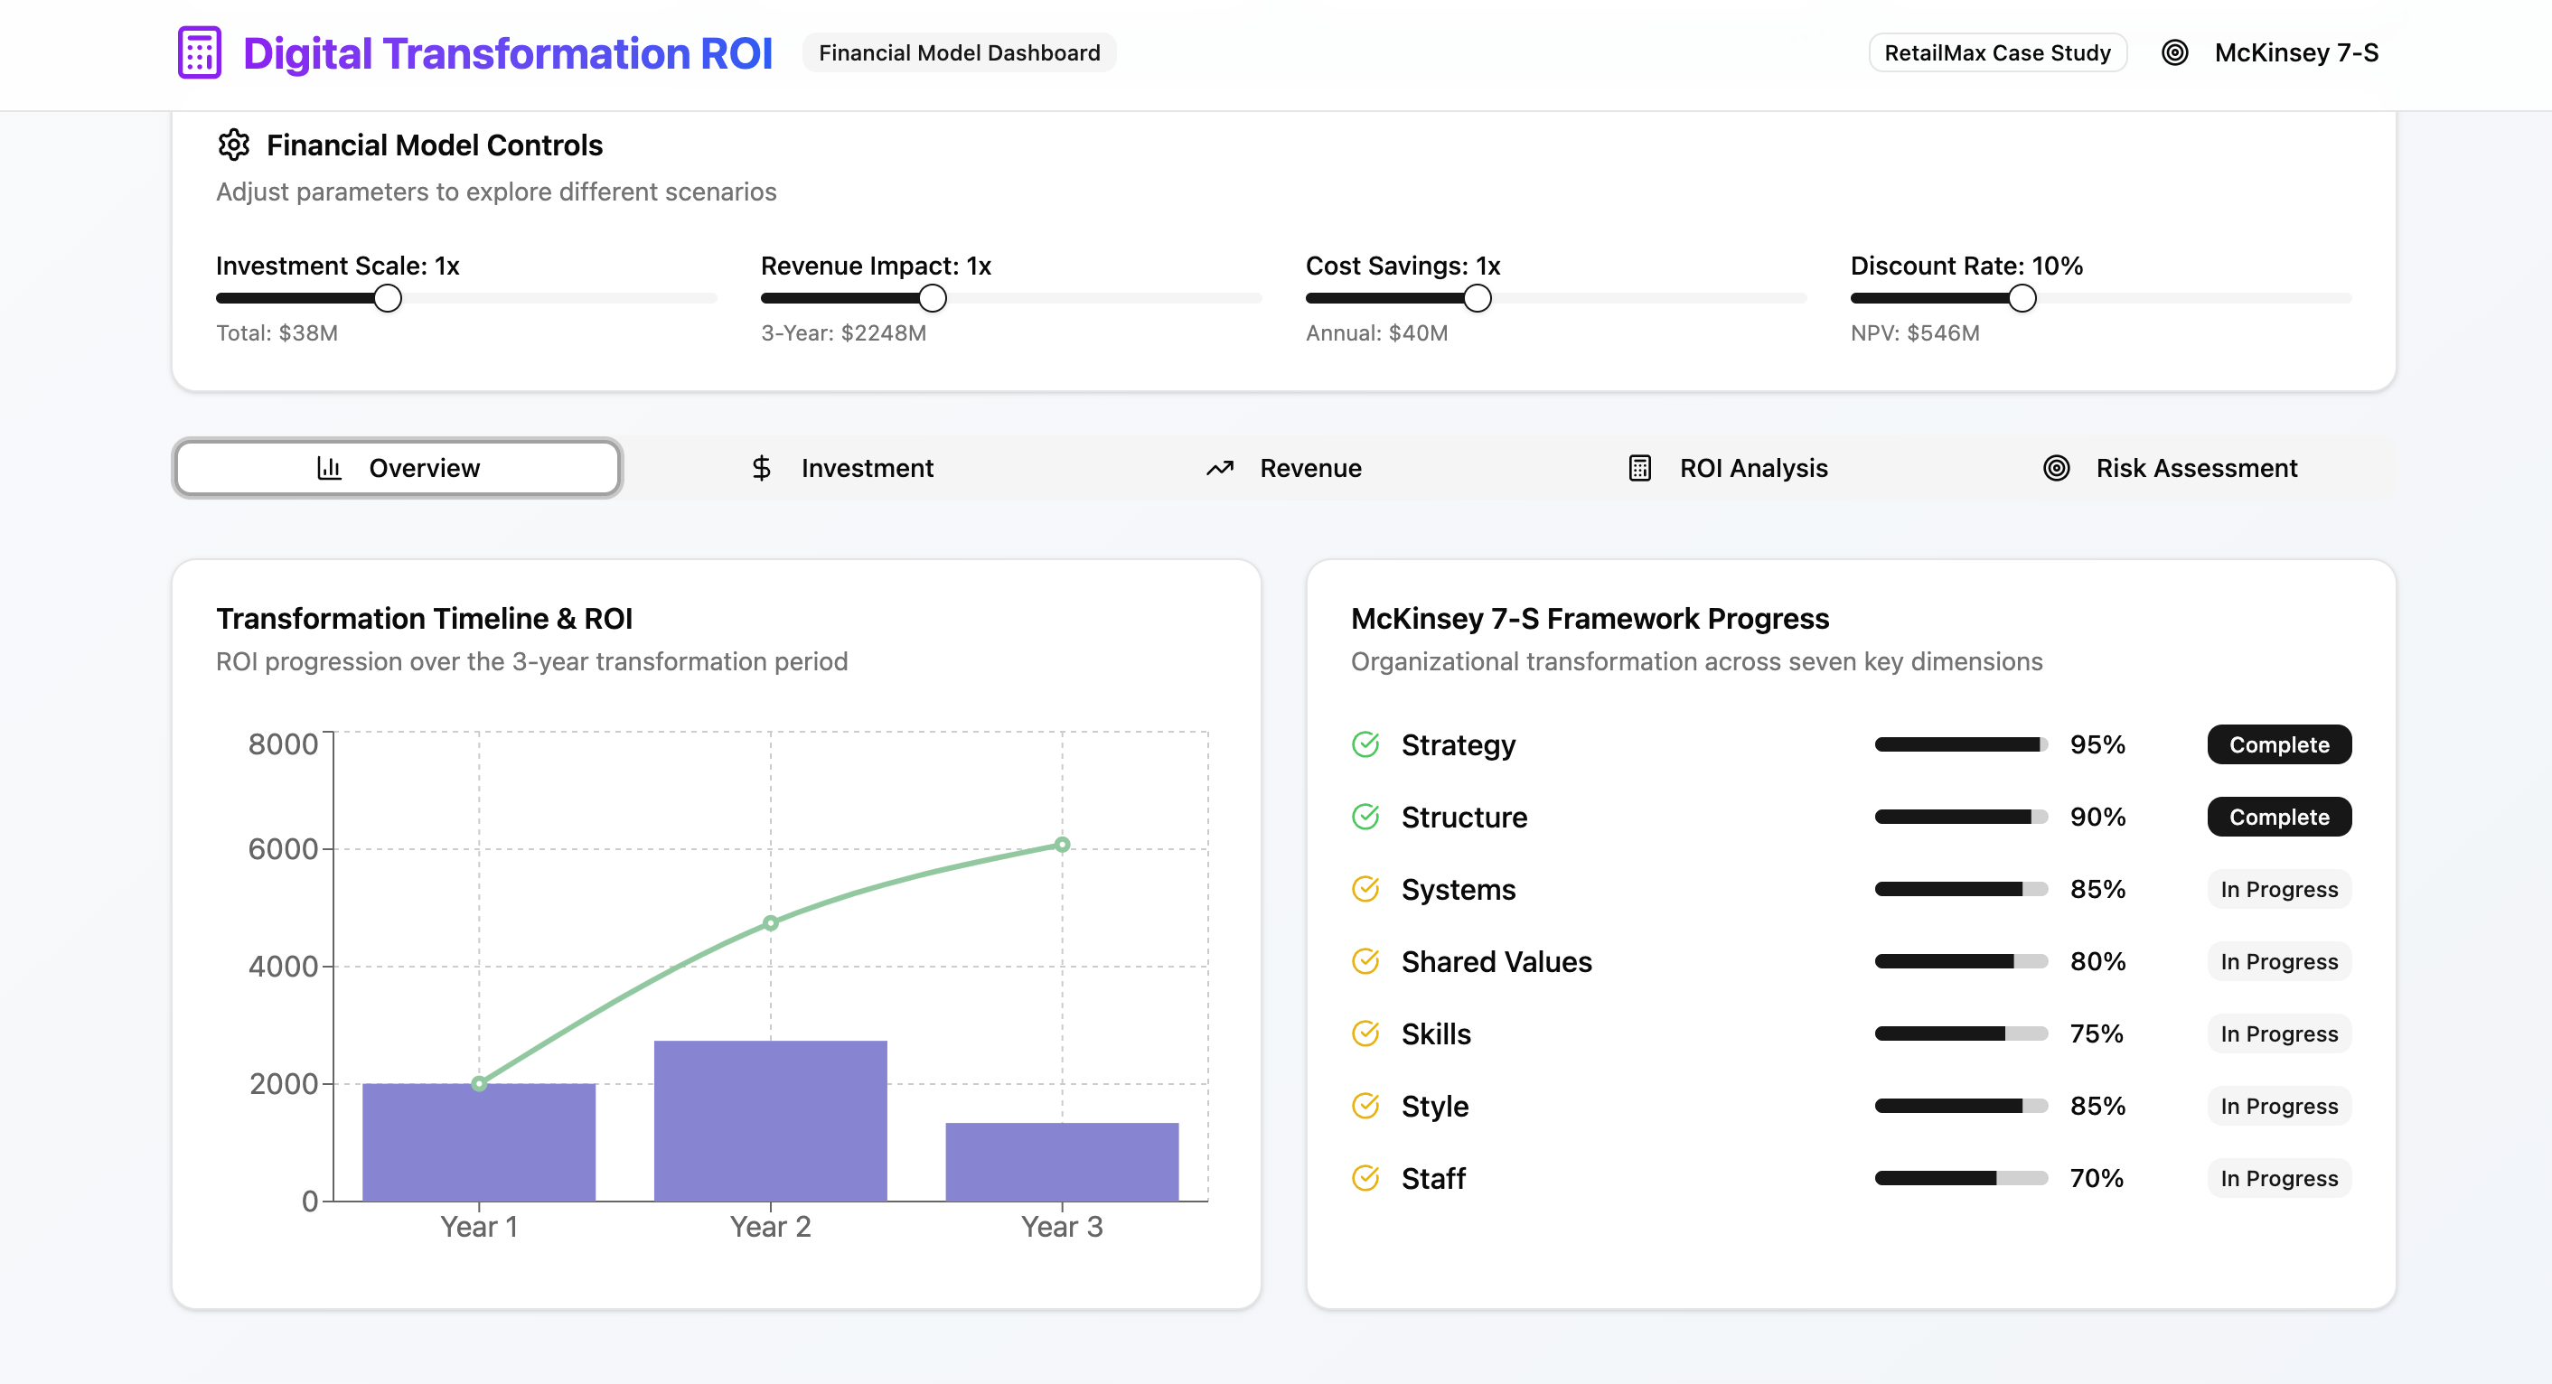Click the dollar sign icon on Investment tab
The height and width of the screenshot is (1384, 2552).
761,468
